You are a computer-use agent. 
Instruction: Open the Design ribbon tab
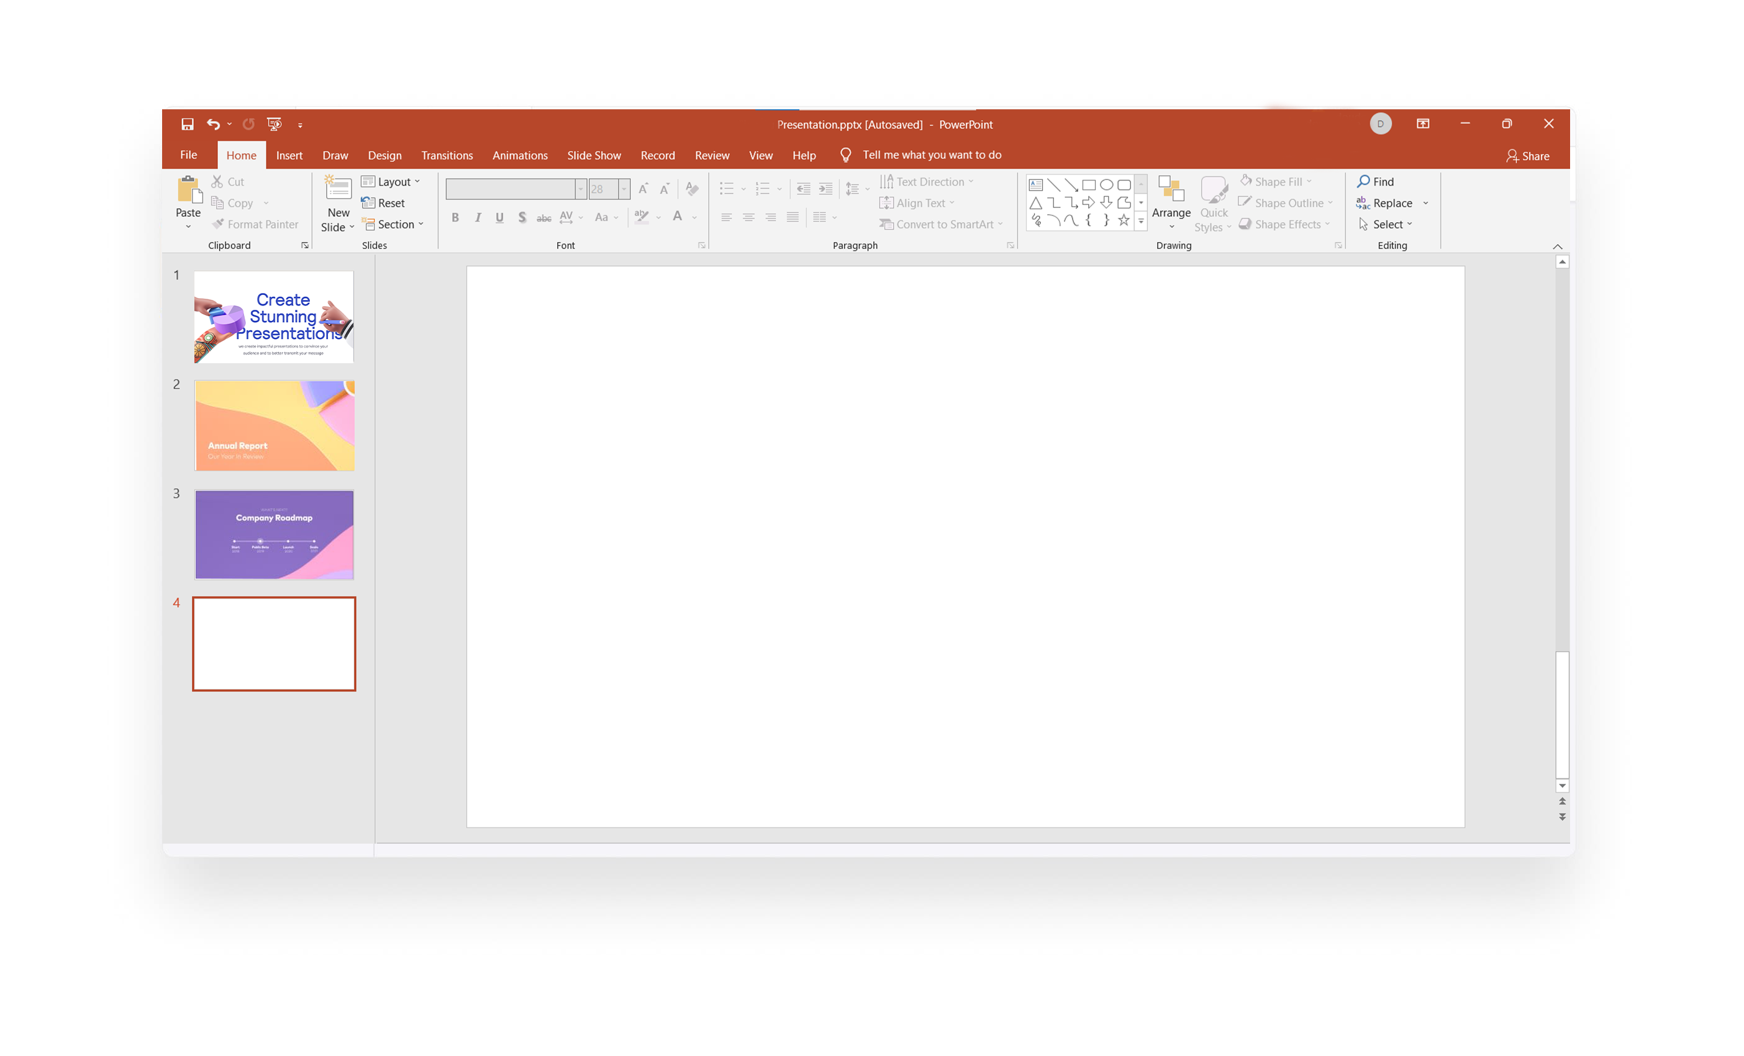point(384,155)
